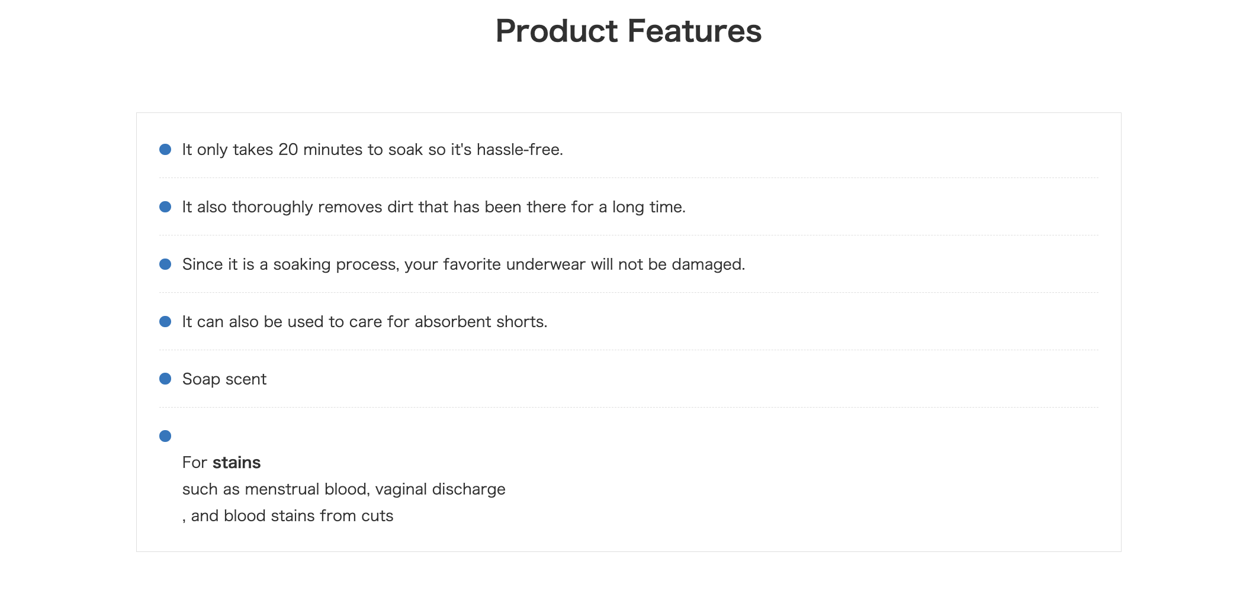
Task: Click the text about 20 minutes soaking
Action: [372, 150]
